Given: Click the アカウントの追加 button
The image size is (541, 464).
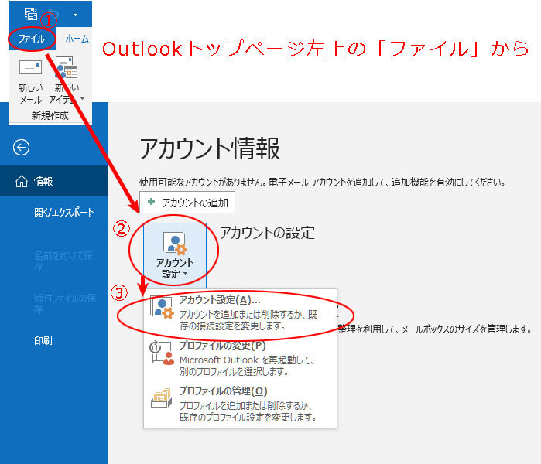Looking at the screenshot, I should (187, 203).
